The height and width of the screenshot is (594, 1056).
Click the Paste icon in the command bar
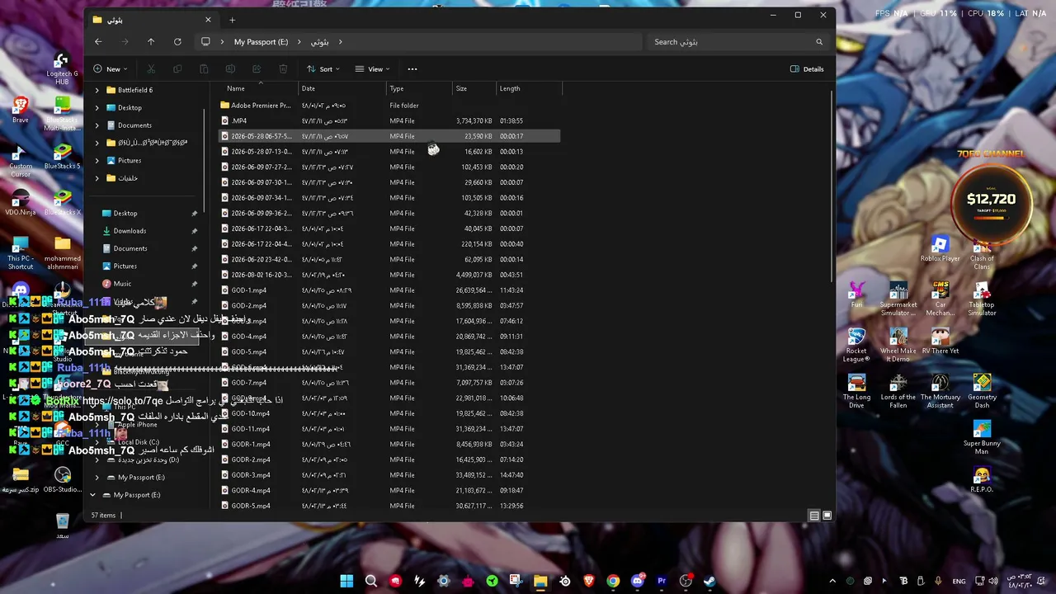coord(204,69)
